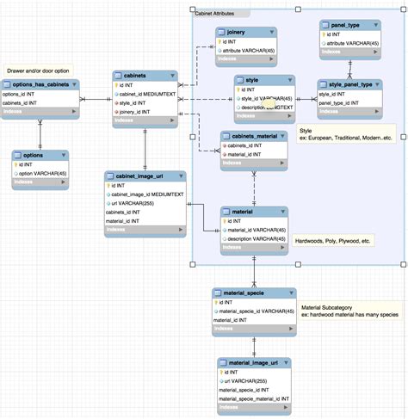Screen dimensions: 408x419
Task: Collapse the options_has_cabinets table header arrow
Action: tap(74, 84)
